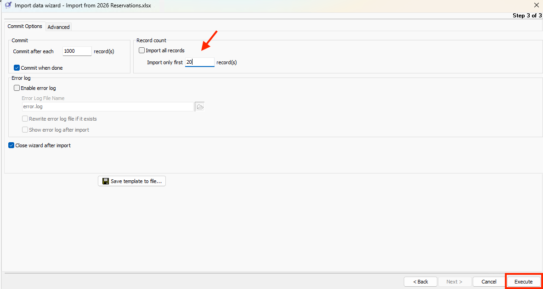Click the wizard app icon in title bar
543x289 pixels.
(x=8, y=5)
